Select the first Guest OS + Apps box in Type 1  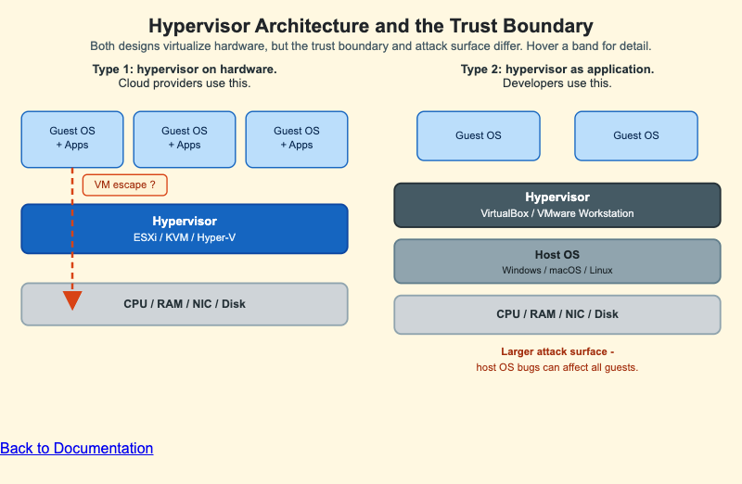click(x=72, y=140)
